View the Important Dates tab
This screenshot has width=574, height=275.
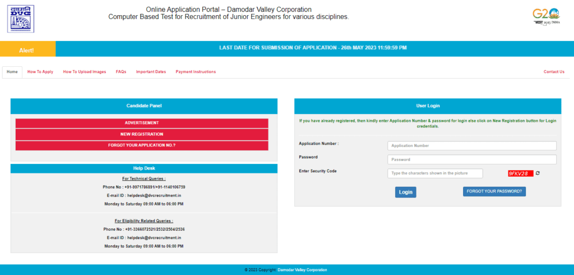(x=151, y=72)
